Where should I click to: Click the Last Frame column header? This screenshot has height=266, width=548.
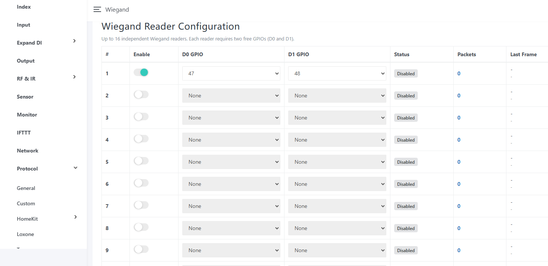pyautogui.click(x=523, y=54)
